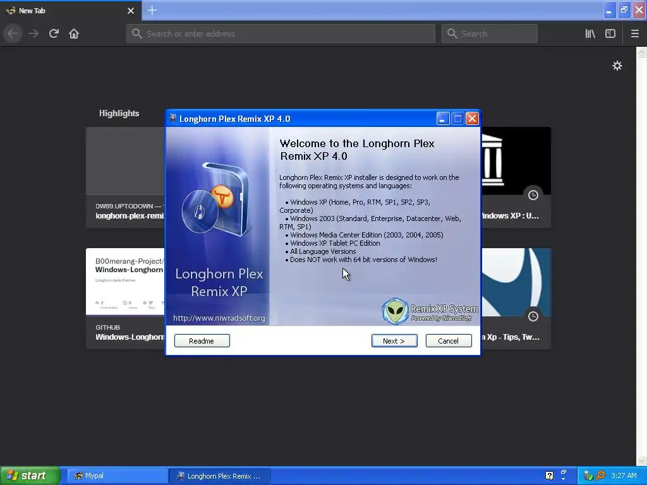Click the help question-mark tray icon
Screen dimensions: 647x485
(549, 476)
